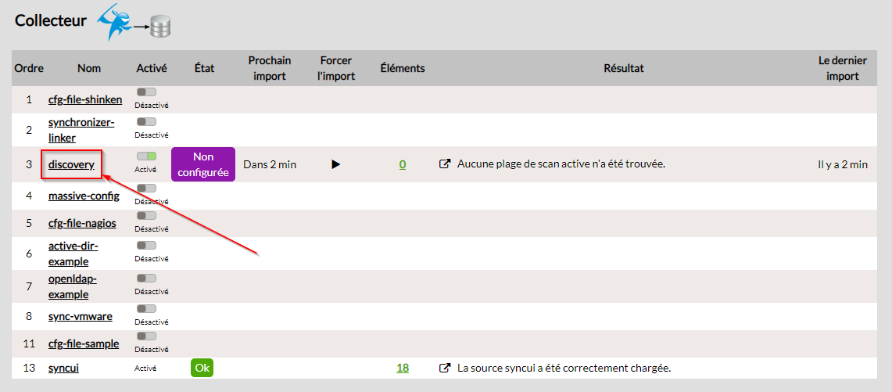Click the database icon beside Collecteur title
The width and height of the screenshot is (892, 392).
coord(160,27)
